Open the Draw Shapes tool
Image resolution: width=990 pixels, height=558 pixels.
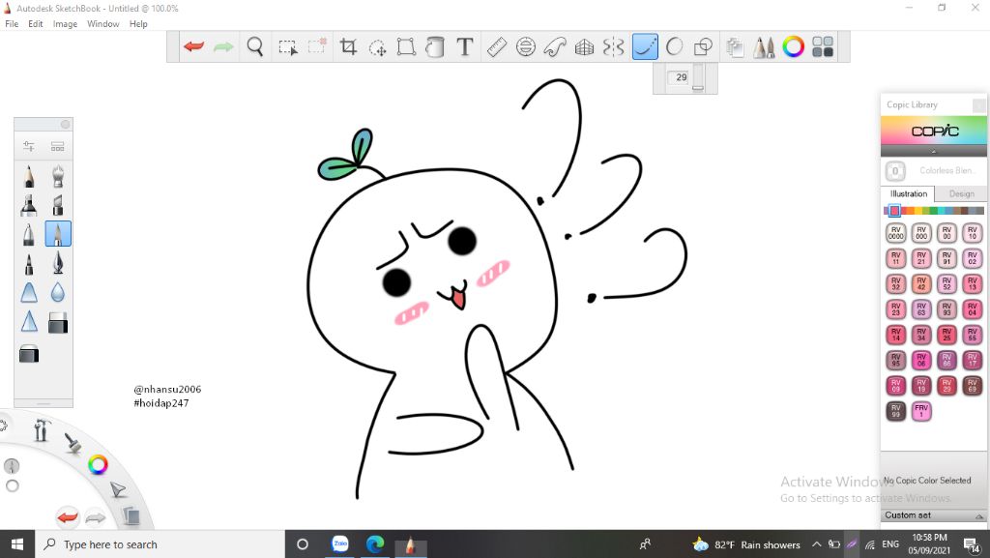tap(703, 46)
